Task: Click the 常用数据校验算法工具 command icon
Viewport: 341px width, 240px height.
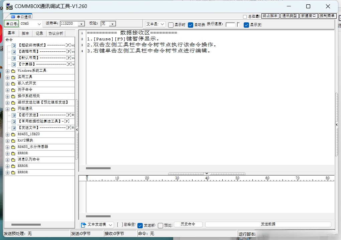Action: 14,122
